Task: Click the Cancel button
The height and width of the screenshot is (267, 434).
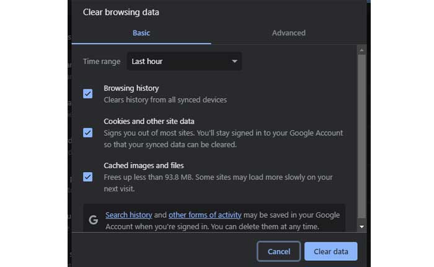Action: tap(278, 251)
